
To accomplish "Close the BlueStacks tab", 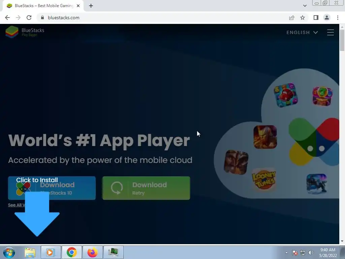I will [78, 6].
